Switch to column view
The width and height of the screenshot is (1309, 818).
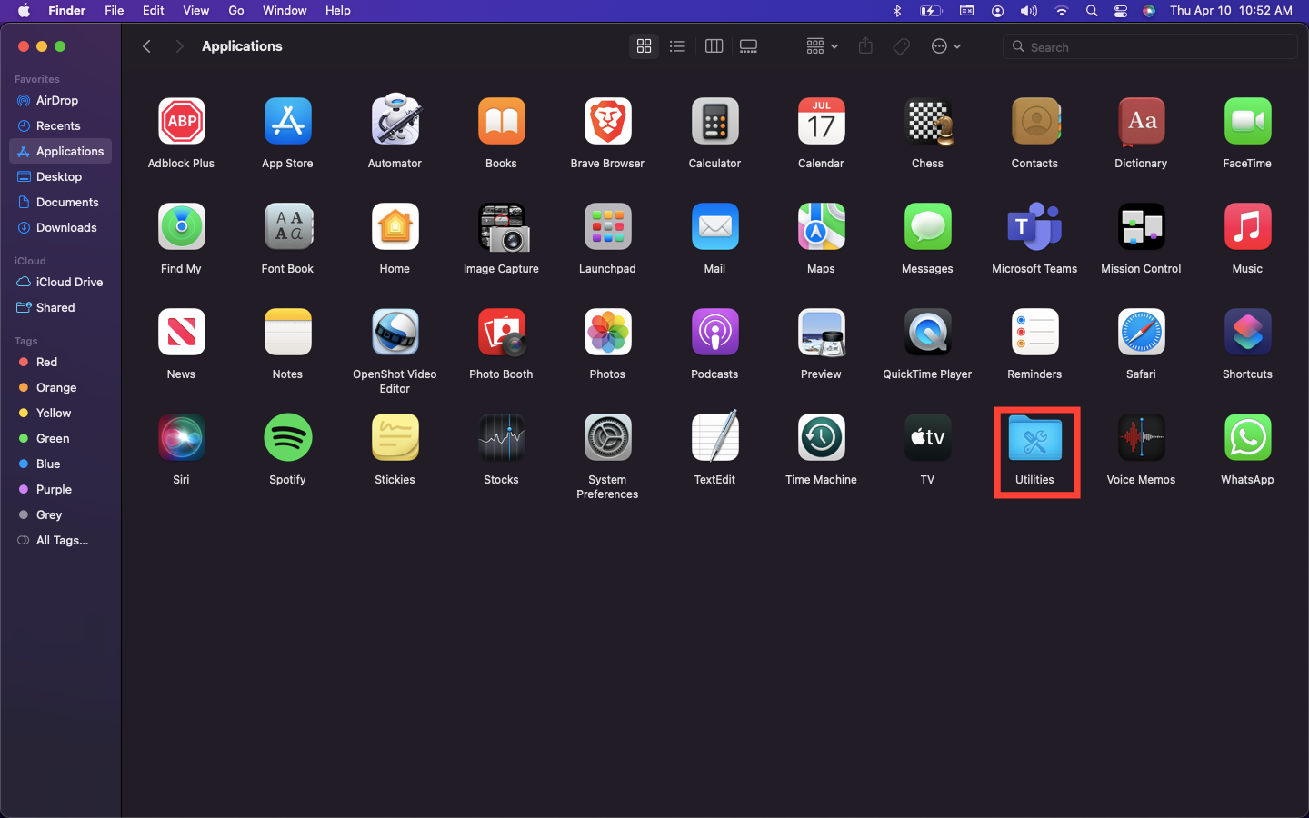coord(714,46)
